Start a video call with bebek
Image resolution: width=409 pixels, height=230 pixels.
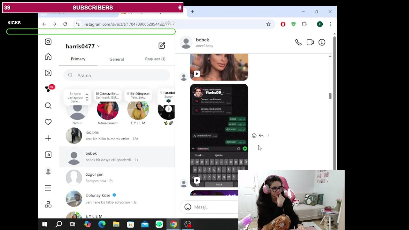(310, 42)
